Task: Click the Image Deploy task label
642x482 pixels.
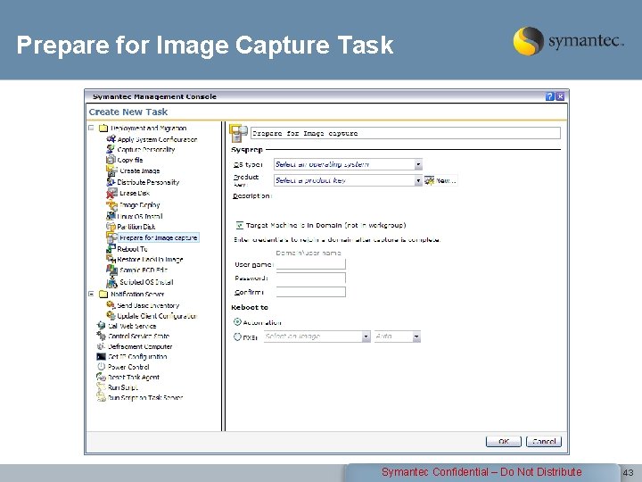Action: 140,205
